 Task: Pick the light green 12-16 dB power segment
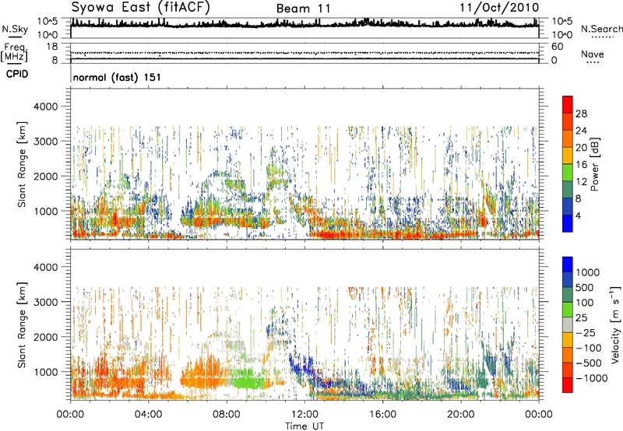[x=568, y=173]
